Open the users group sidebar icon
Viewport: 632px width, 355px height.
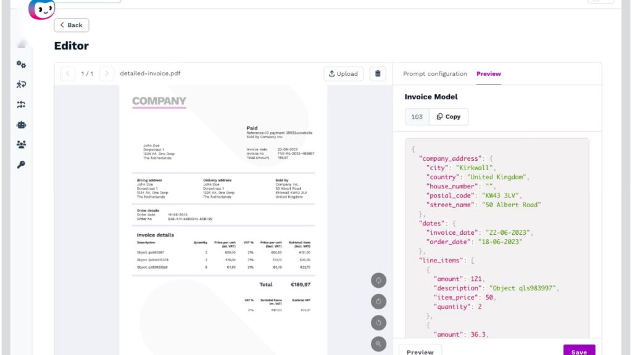coord(22,144)
